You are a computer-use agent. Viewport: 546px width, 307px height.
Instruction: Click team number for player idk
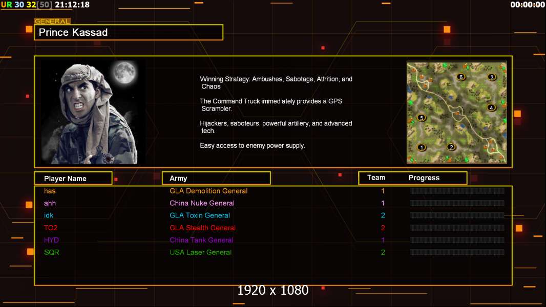click(x=383, y=215)
